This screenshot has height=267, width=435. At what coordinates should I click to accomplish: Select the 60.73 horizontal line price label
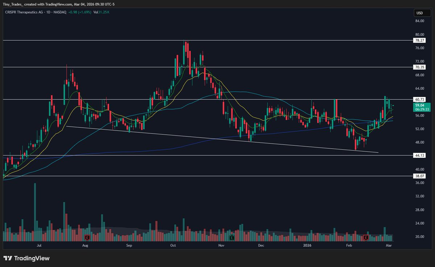[419, 99]
